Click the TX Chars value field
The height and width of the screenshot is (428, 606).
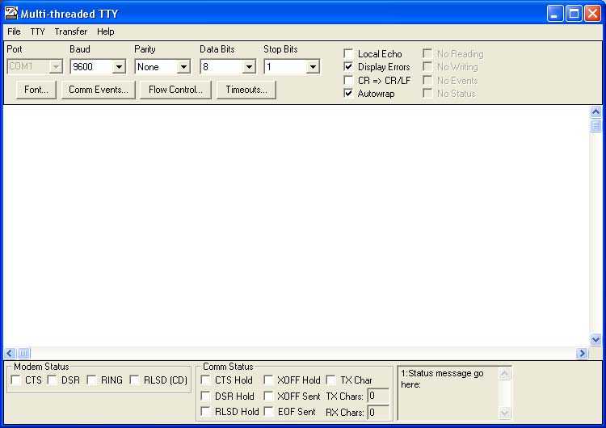[x=378, y=396]
